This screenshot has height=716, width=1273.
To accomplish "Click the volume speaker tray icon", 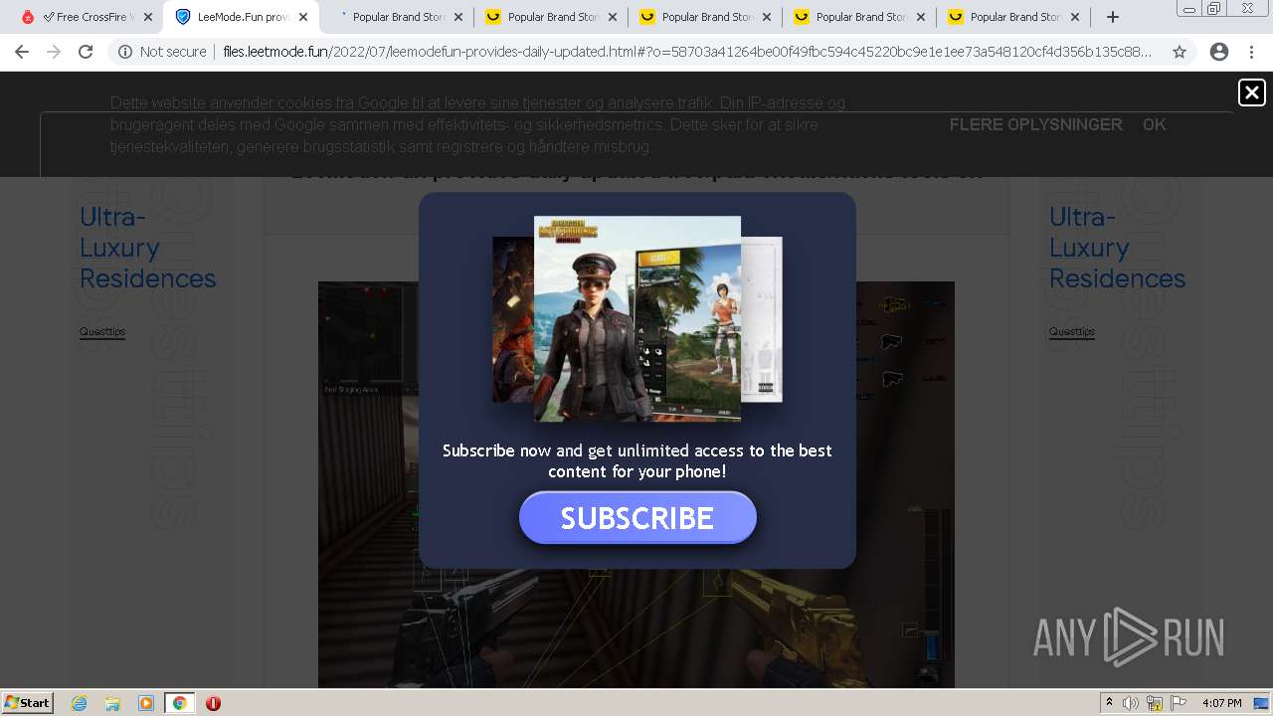I will [x=1131, y=703].
